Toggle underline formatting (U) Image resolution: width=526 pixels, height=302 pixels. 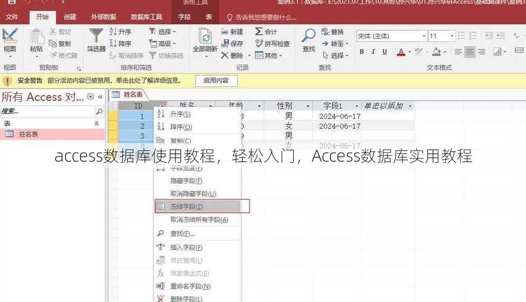pyautogui.click(x=385, y=52)
